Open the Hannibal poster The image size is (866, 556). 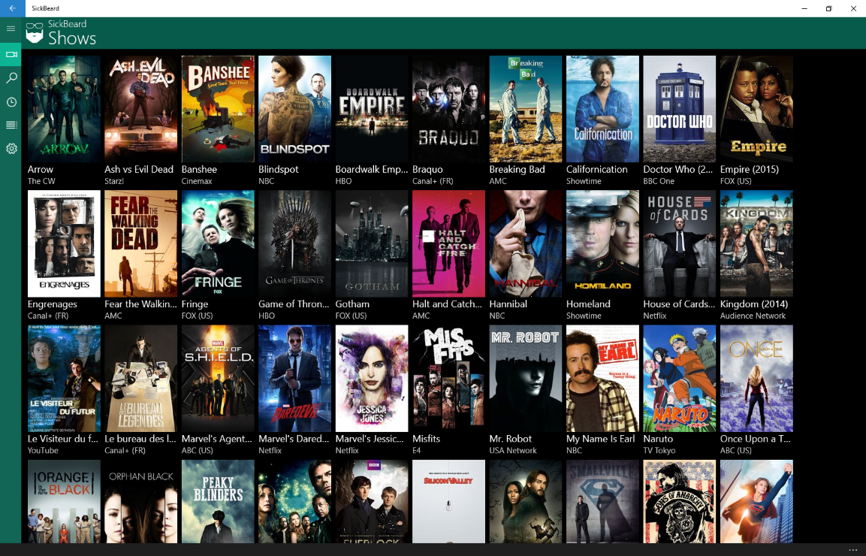(x=526, y=243)
